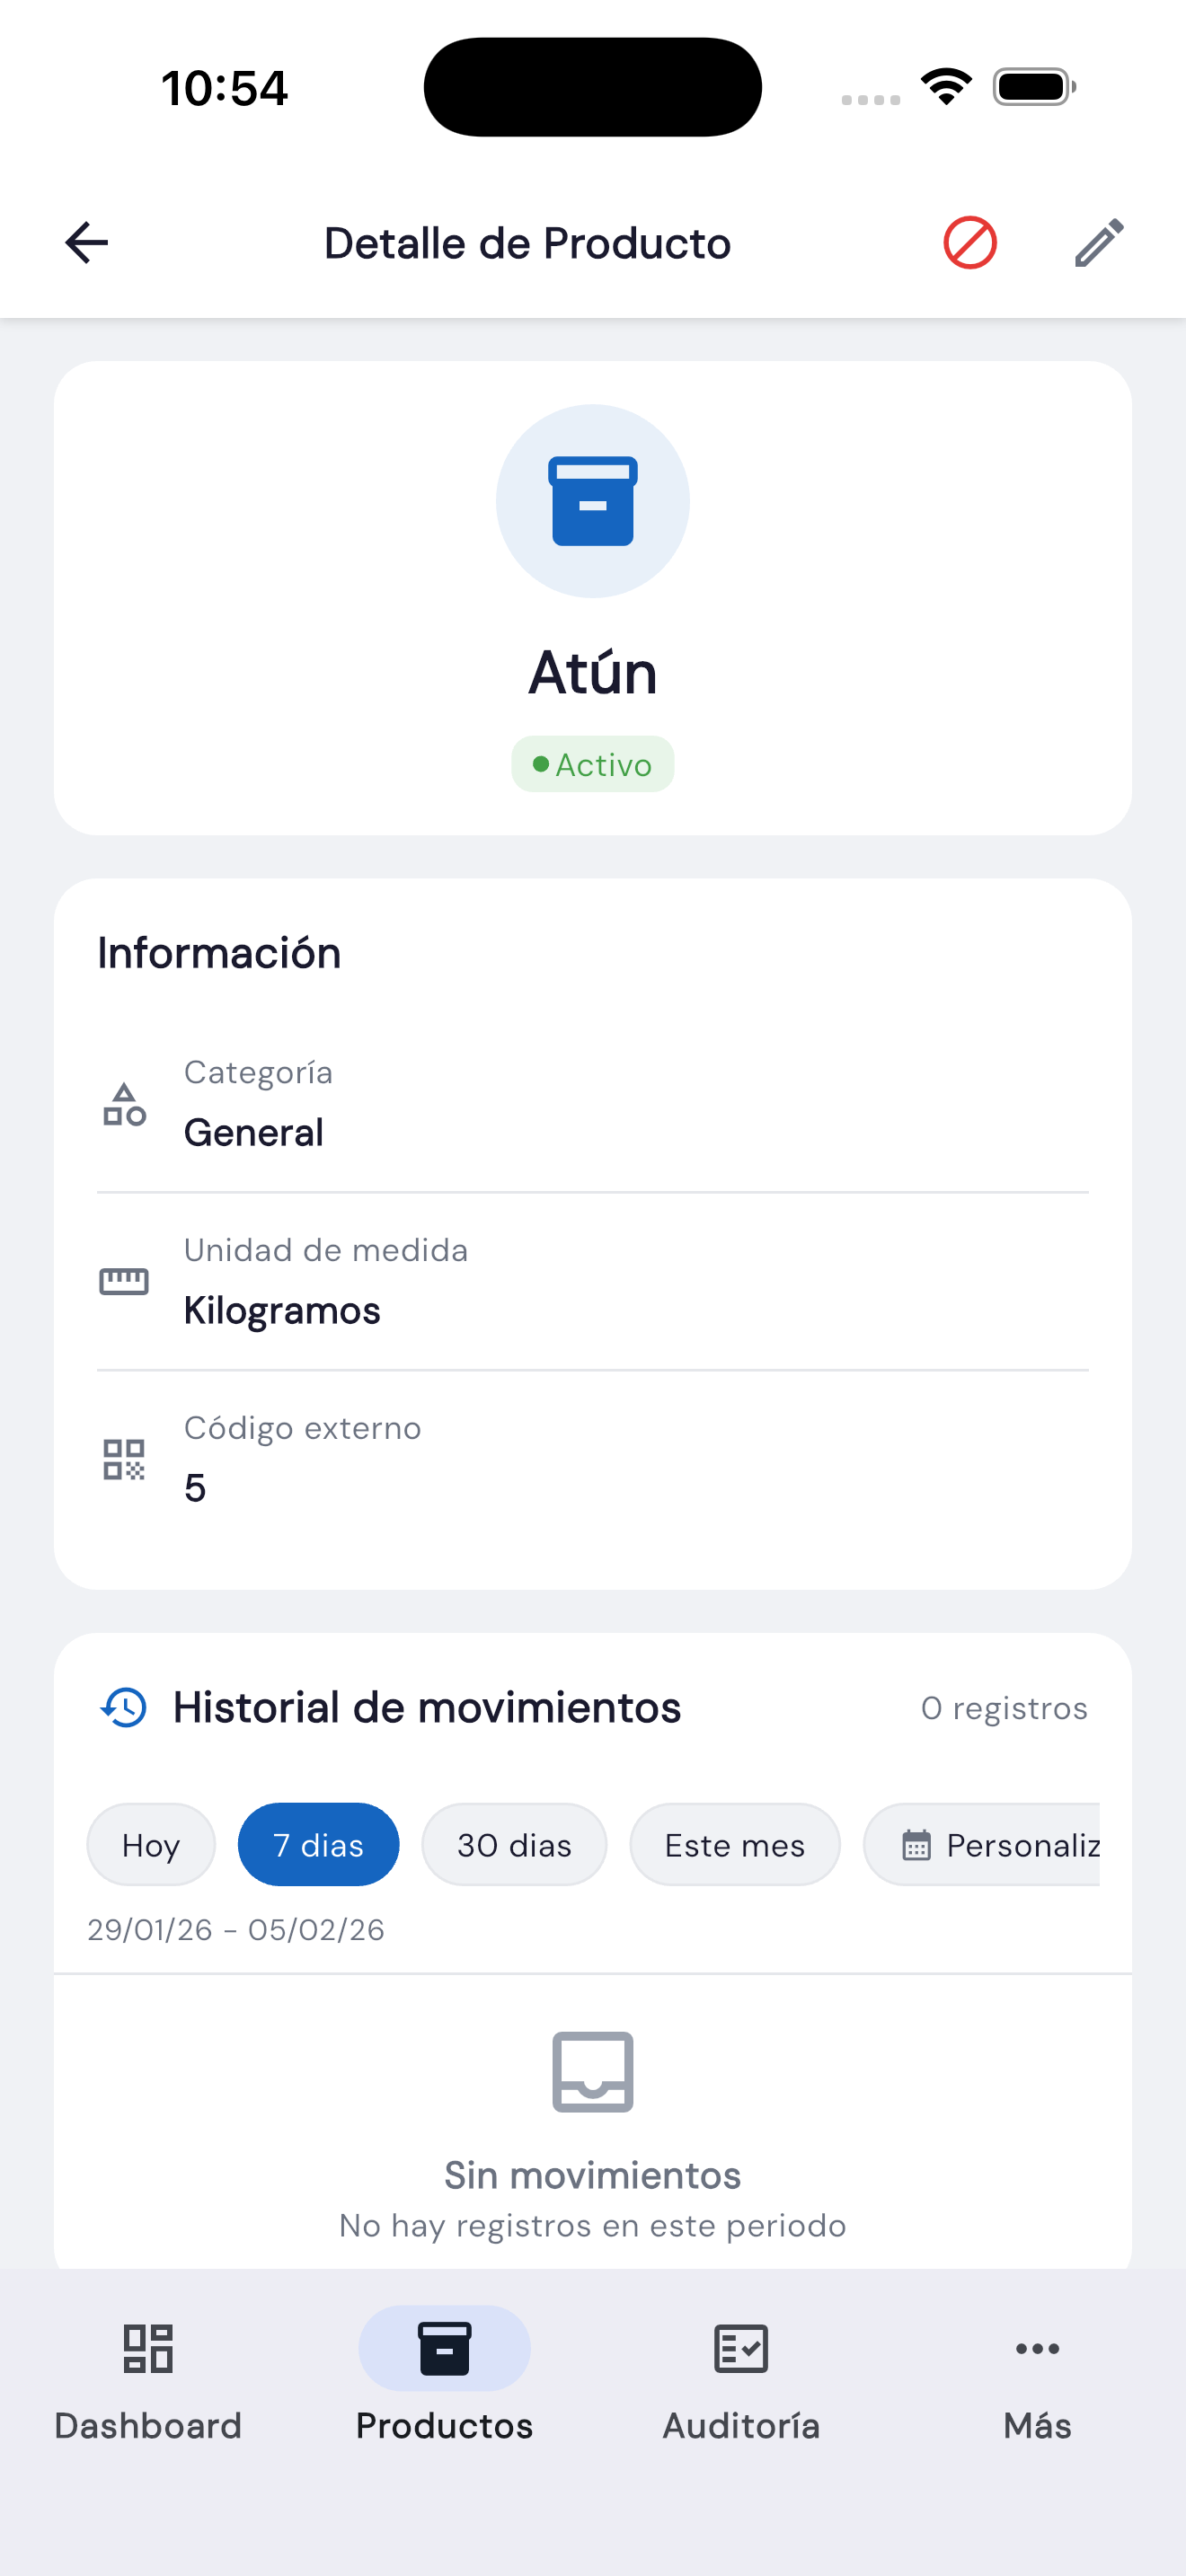Go to the Auditoría tab
The width and height of the screenshot is (1186, 2576).
[x=741, y=2380]
